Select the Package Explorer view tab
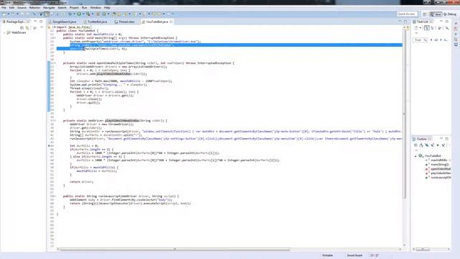Screen dimensions: 460x259 pyautogui.click(x=15, y=22)
